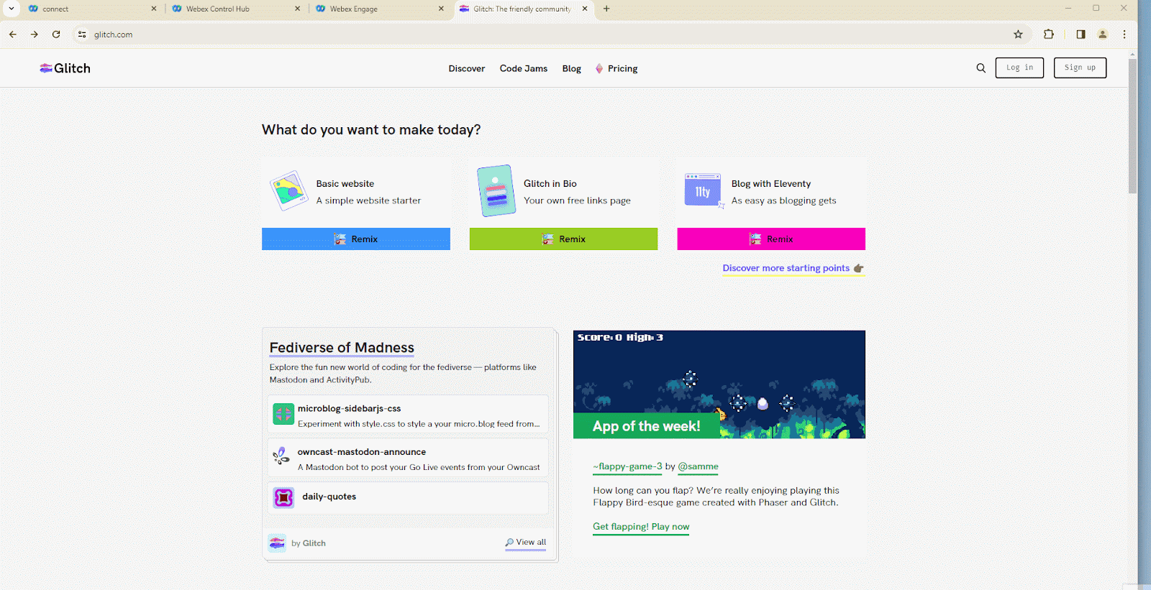Viewport: 1151px width, 590px height.
Task: Open the browser Extensions puzzle icon
Action: 1049,34
